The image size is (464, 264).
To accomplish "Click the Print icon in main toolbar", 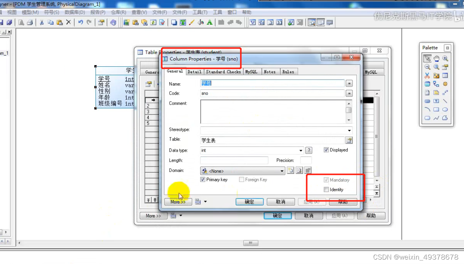I will click(30, 22).
